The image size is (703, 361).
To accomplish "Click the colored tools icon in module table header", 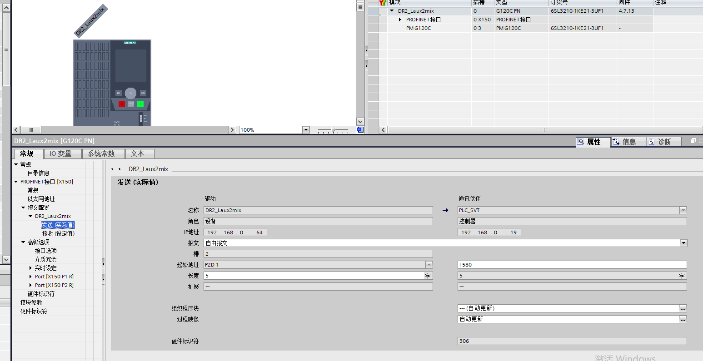I will (x=383, y=2).
